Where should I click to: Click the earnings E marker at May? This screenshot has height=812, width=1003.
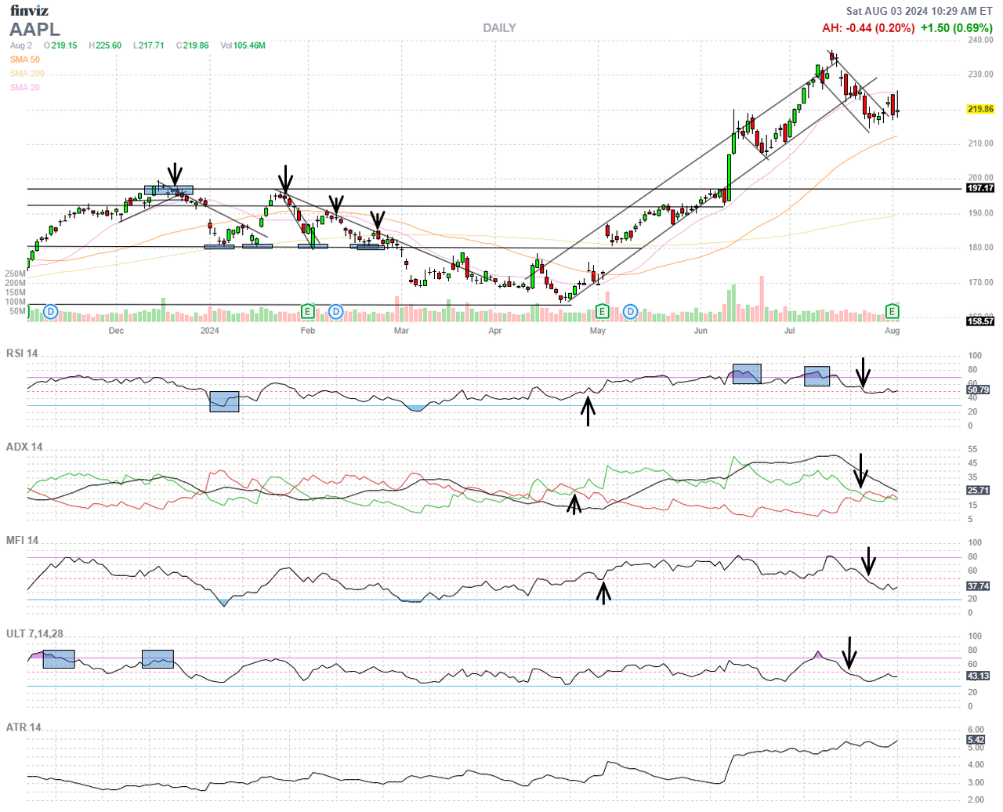pos(602,312)
